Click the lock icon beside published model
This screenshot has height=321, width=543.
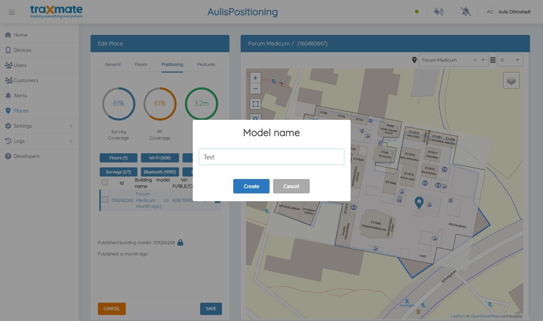tap(180, 242)
